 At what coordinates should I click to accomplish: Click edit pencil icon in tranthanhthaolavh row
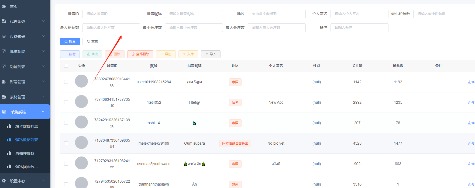click(469, 184)
